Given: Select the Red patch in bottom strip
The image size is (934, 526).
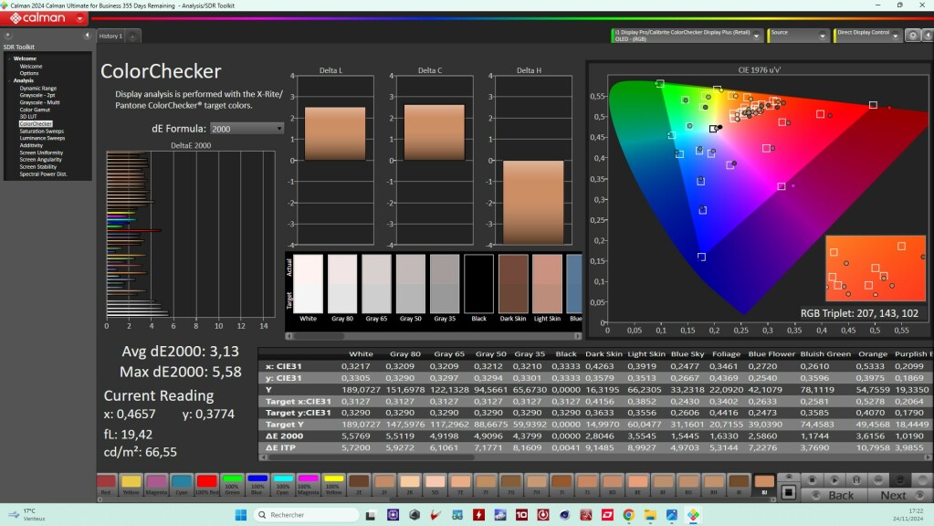Looking at the screenshot, I should click(106, 485).
